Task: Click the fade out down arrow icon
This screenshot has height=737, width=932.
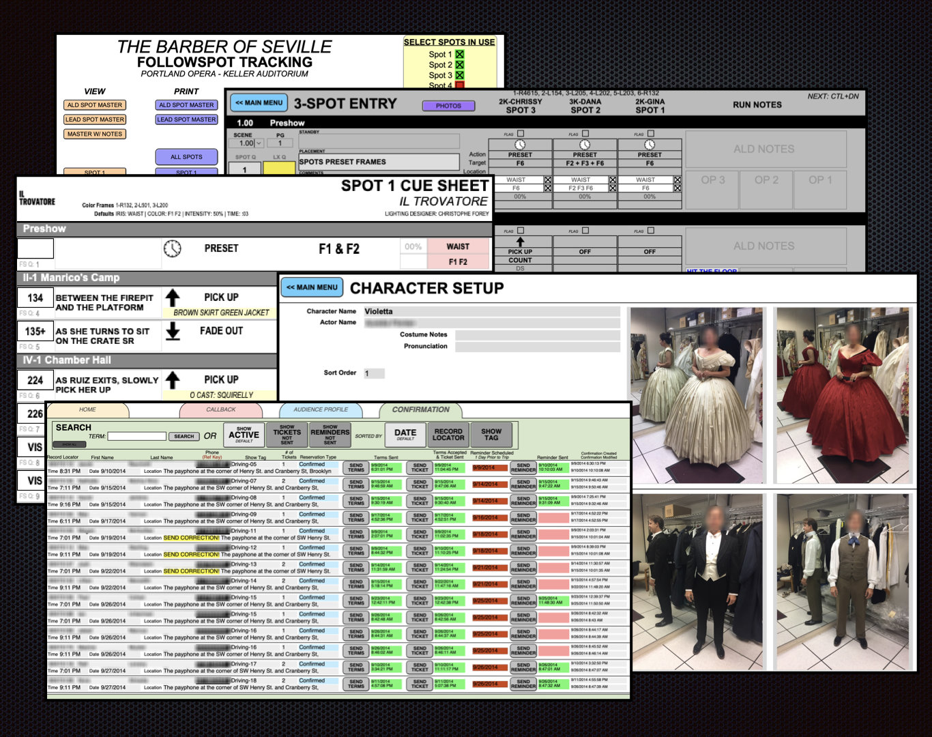Action: click(x=173, y=331)
